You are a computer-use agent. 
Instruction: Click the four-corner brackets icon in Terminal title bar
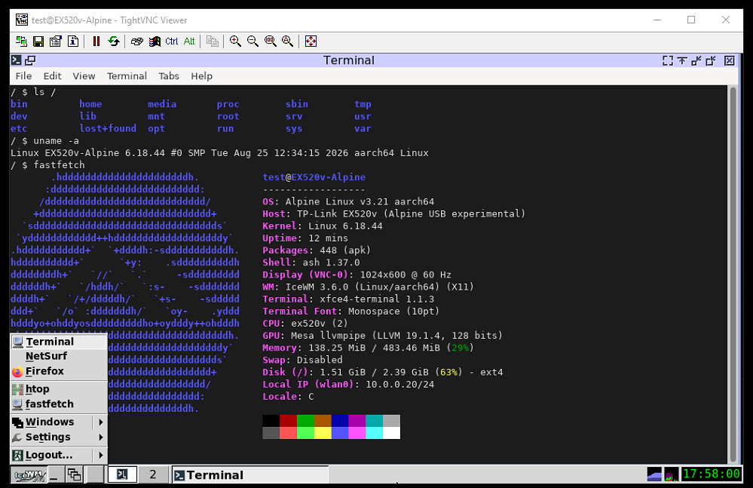click(x=668, y=60)
